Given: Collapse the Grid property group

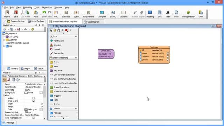Looking at the screenshot, I should pos(4,95).
